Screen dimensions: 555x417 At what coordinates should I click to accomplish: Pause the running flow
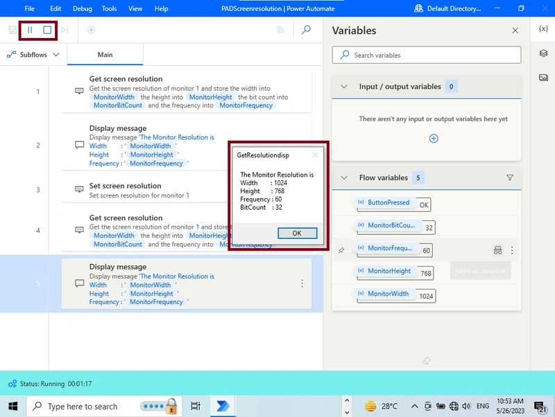pos(30,30)
